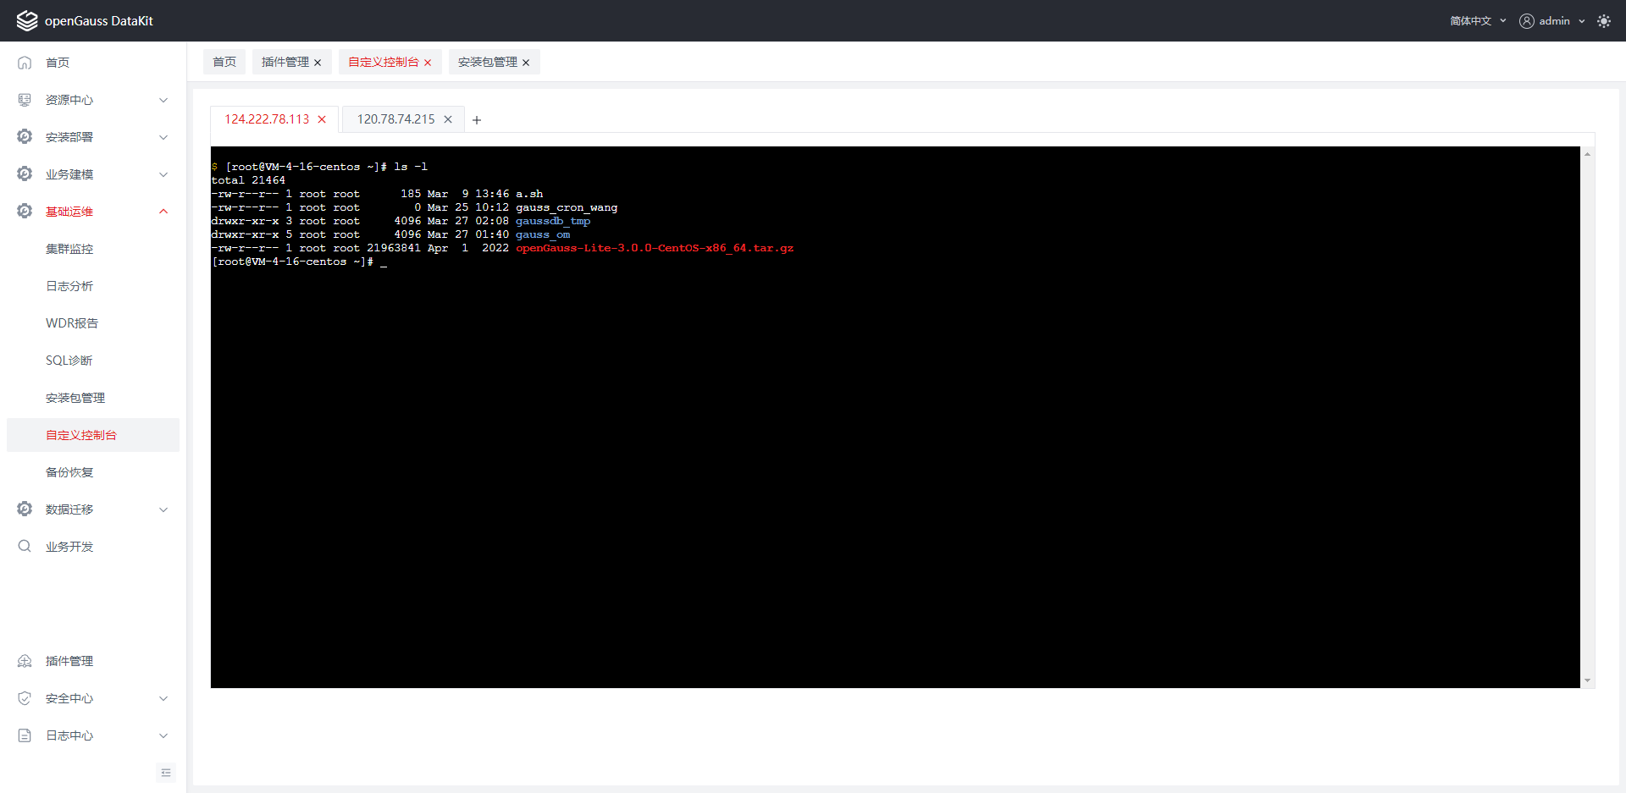
Task: Toggle the light/dark theme sun icon
Action: (1603, 21)
